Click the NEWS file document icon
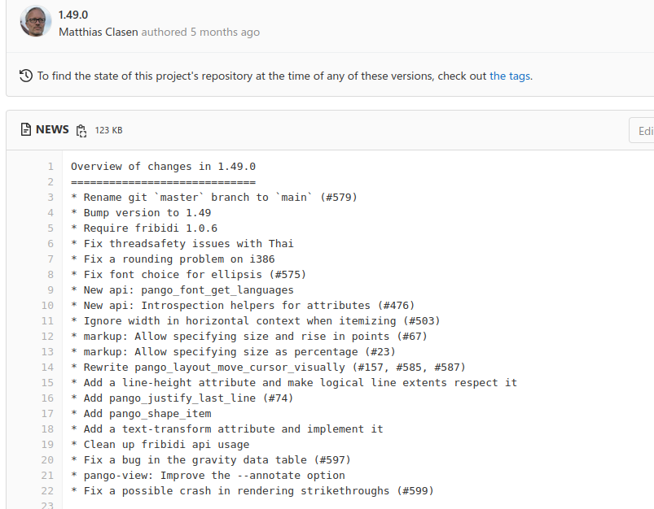This screenshot has width=654, height=509. [x=26, y=129]
